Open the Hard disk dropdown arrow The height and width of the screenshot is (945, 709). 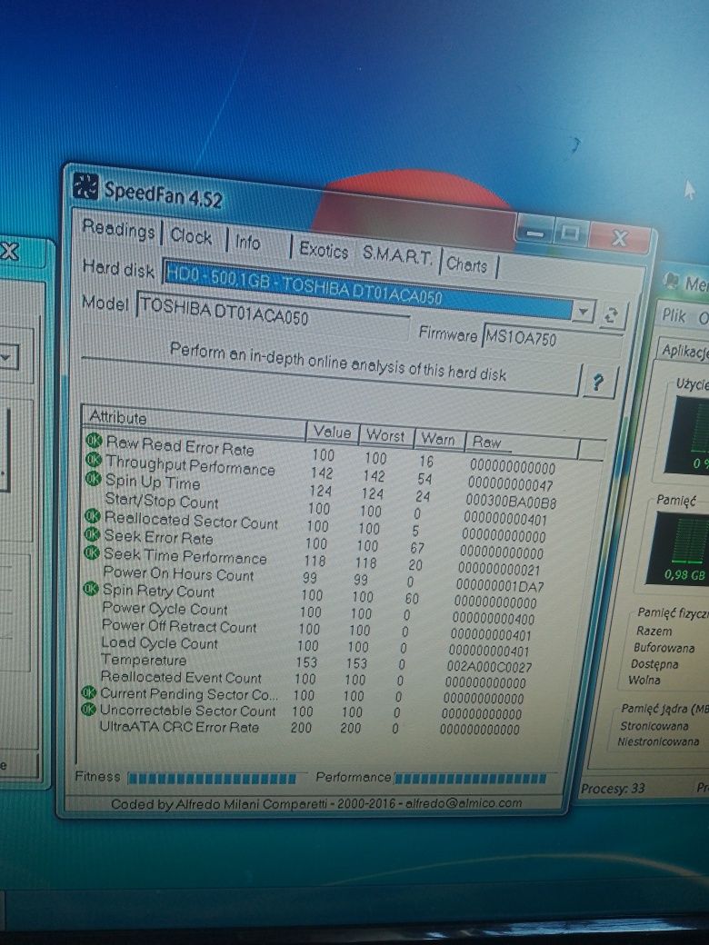(x=583, y=312)
